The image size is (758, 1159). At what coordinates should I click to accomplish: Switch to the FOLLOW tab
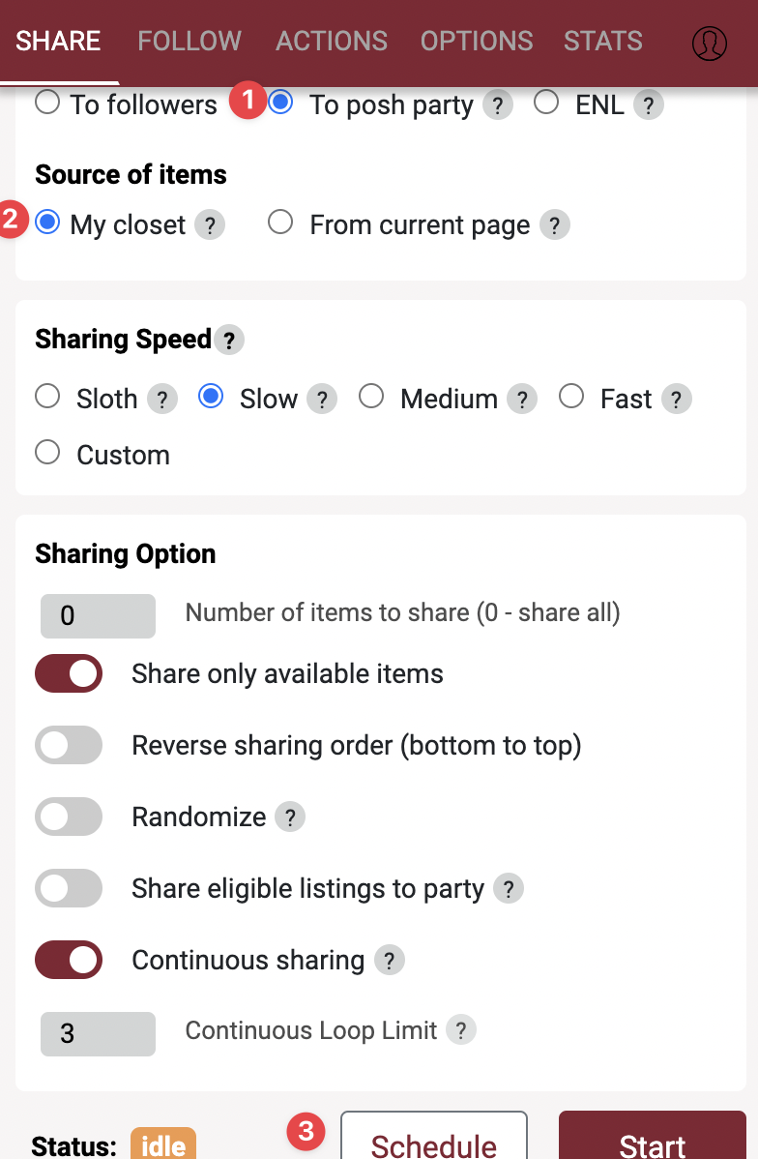pyautogui.click(x=189, y=41)
